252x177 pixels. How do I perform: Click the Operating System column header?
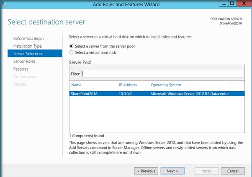(x=166, y=85)
